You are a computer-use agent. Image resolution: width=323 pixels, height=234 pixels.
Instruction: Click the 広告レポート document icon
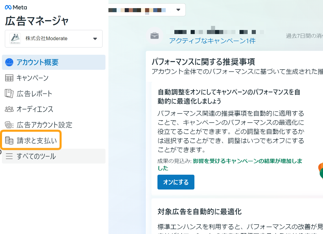point(9,93)
